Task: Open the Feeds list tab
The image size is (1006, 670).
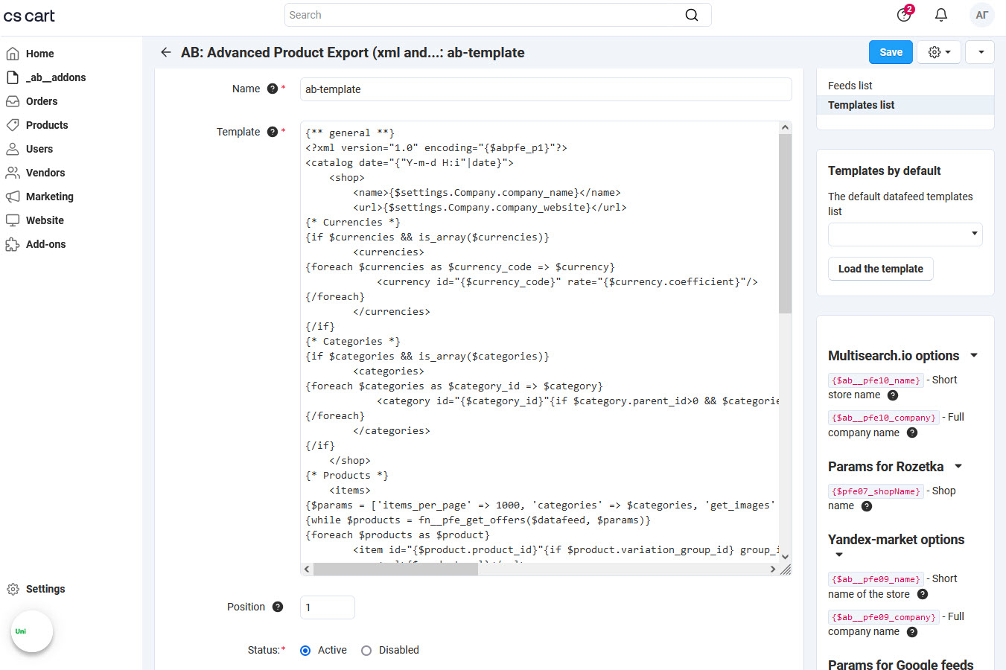Action: [850, 86]
